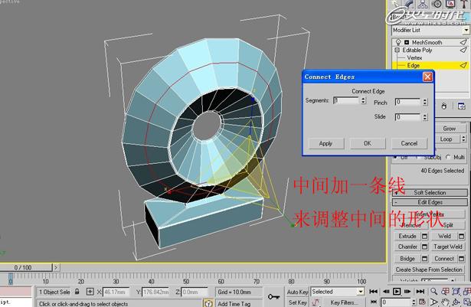Click OK in Connect Edges dialog
This screenshot has height=307, width=471.
(368, 143)
